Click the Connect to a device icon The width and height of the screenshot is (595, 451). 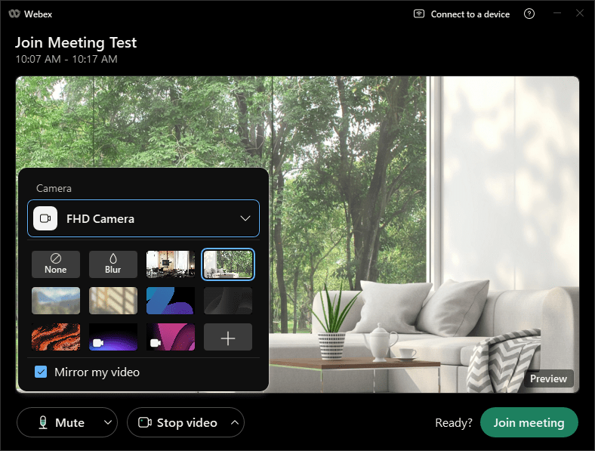(419, 14)
